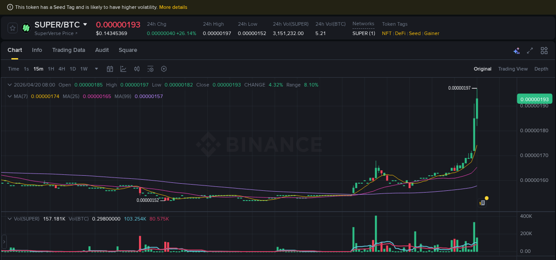Image resolution: width=556 pixels, height=260 pixels.
Task: Click the SuperVerse token logo icon
Action: click(26, 28)
